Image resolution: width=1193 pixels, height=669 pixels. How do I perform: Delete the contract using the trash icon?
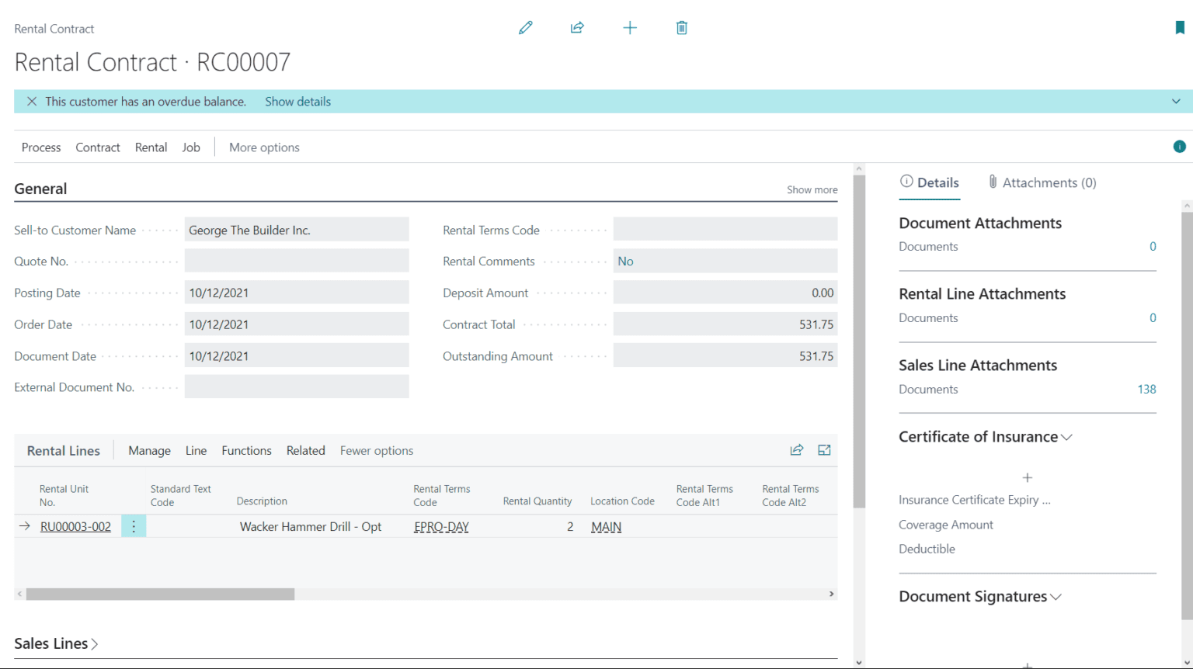[681, 27]
